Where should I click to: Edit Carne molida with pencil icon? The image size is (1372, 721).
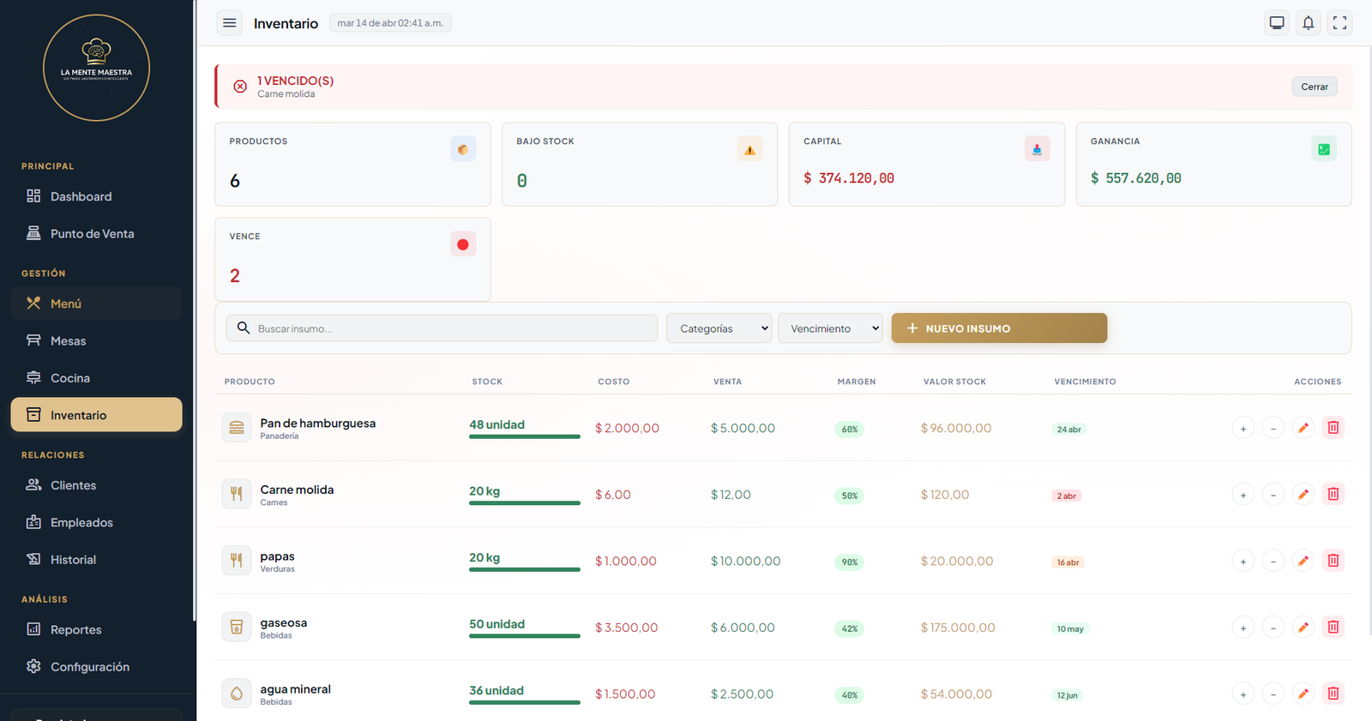[1303, 495]
